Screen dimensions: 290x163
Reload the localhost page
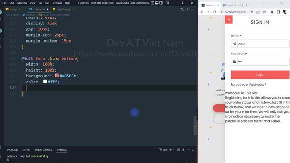pyautogui.click(x=214, y=12)
